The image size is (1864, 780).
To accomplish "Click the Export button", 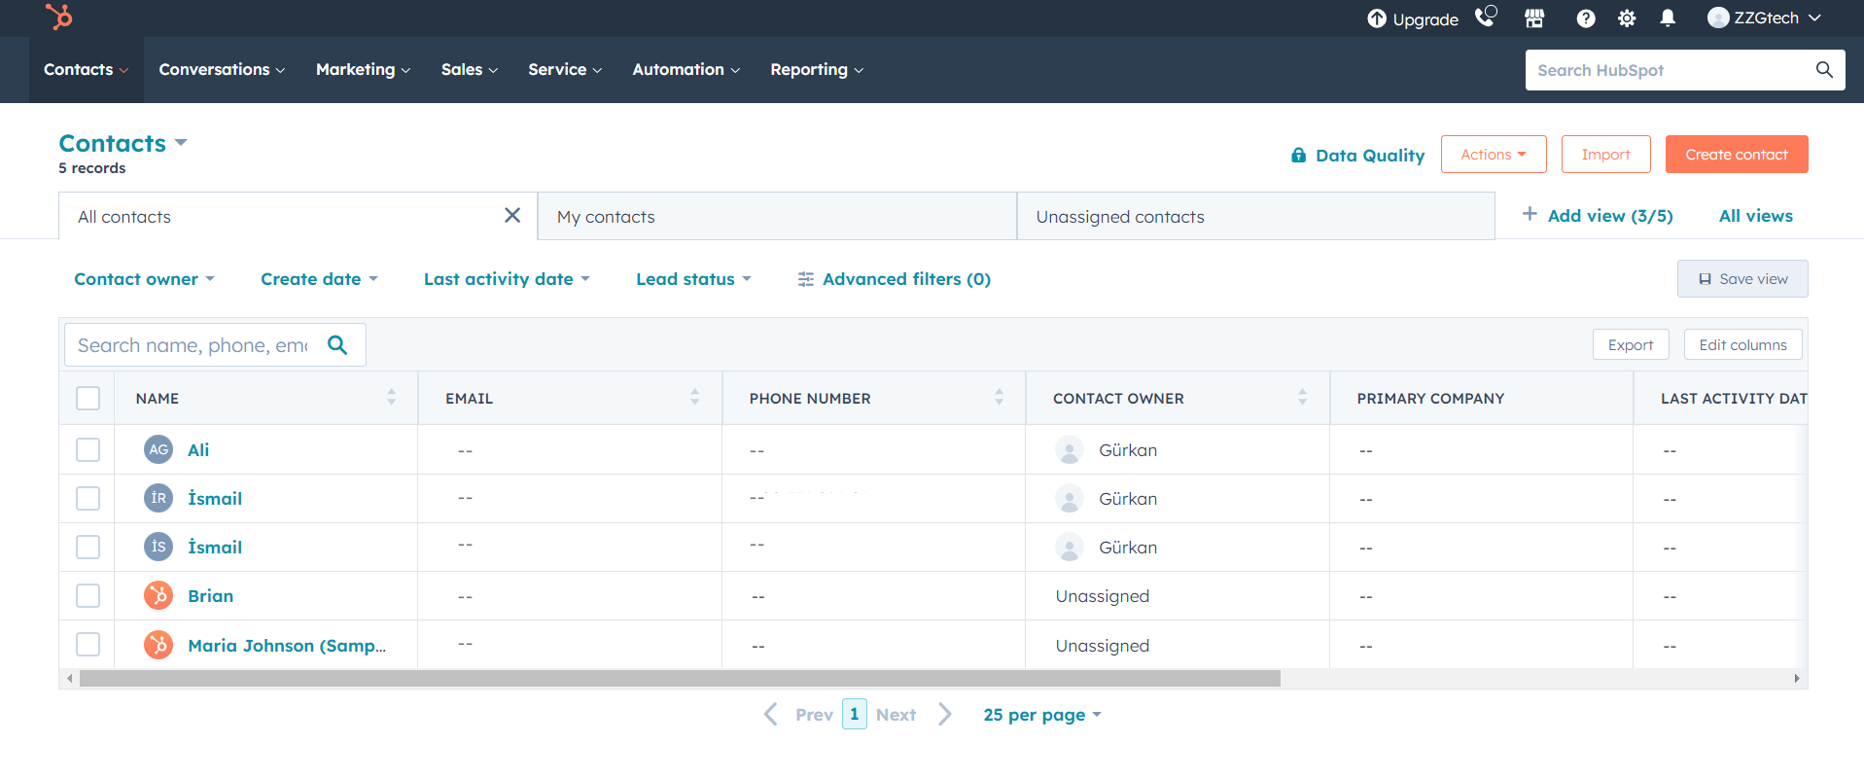I will pyautogui.click(x=1631, y=344).
